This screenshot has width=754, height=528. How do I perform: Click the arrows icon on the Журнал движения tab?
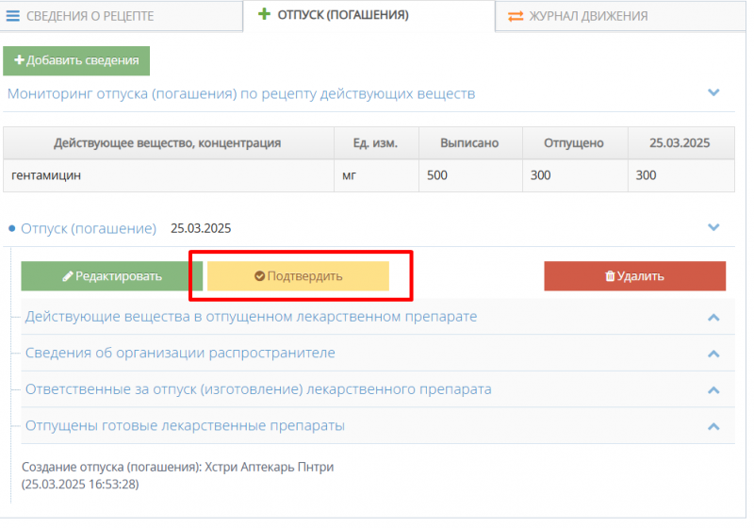coord(516,16)
